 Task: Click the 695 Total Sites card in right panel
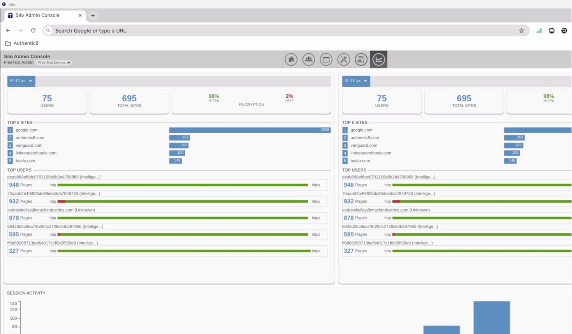[464, 102]
